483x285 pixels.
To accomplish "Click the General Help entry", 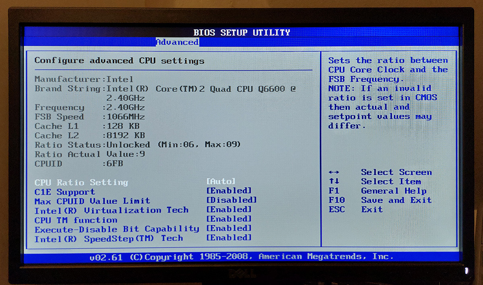I will [394, 191].
